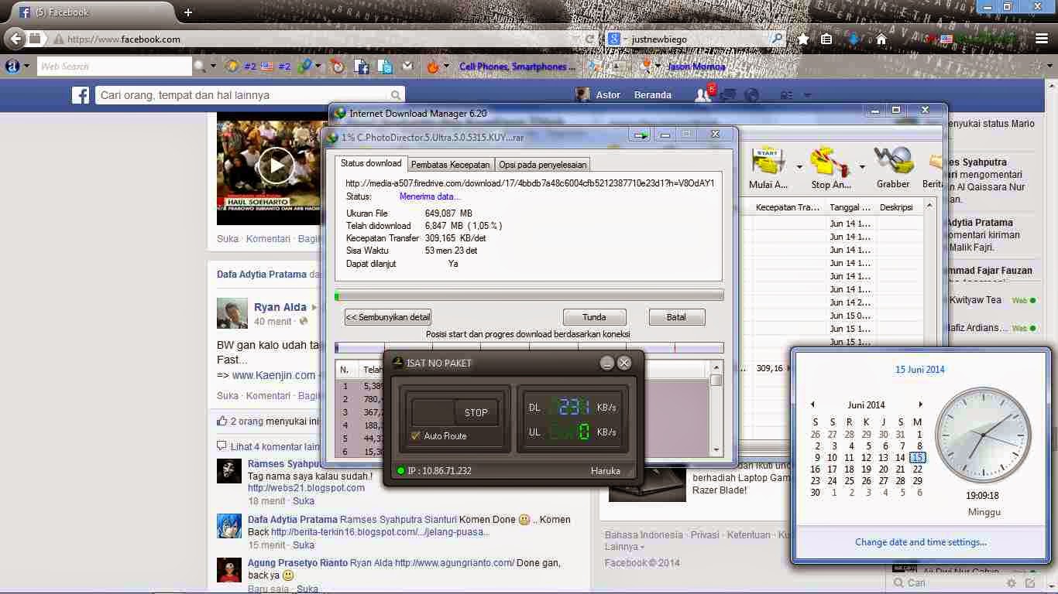
Task: Click the Mulai Antrian icon in IDM toolbar
Action: tap(768, 160)
